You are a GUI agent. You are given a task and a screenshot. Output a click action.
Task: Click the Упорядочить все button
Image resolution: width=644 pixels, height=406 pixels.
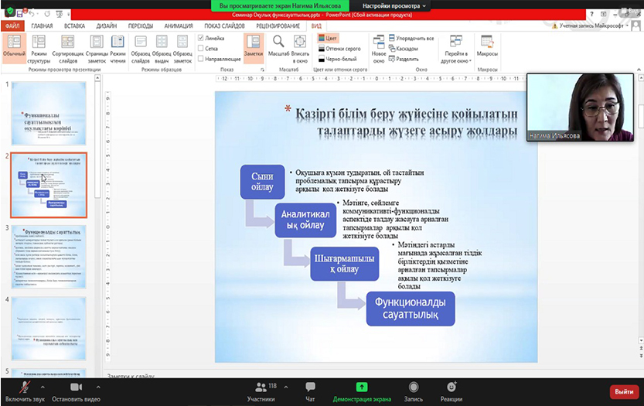point(411,37)
